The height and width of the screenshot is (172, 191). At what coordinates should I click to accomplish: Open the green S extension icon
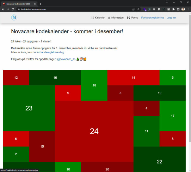coord(149,9)
